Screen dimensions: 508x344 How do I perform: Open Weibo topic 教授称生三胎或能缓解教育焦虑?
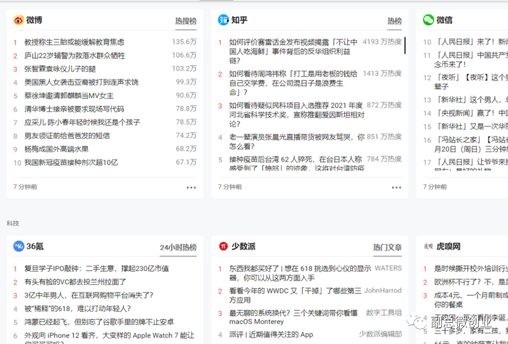tap(74, 42)
